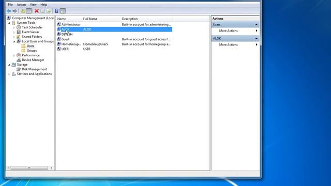Toggle Show/Hide Console Tree toolbar icon
This screenshot has height=186, width=331.
pyautogui.click(x=29, y=11)
